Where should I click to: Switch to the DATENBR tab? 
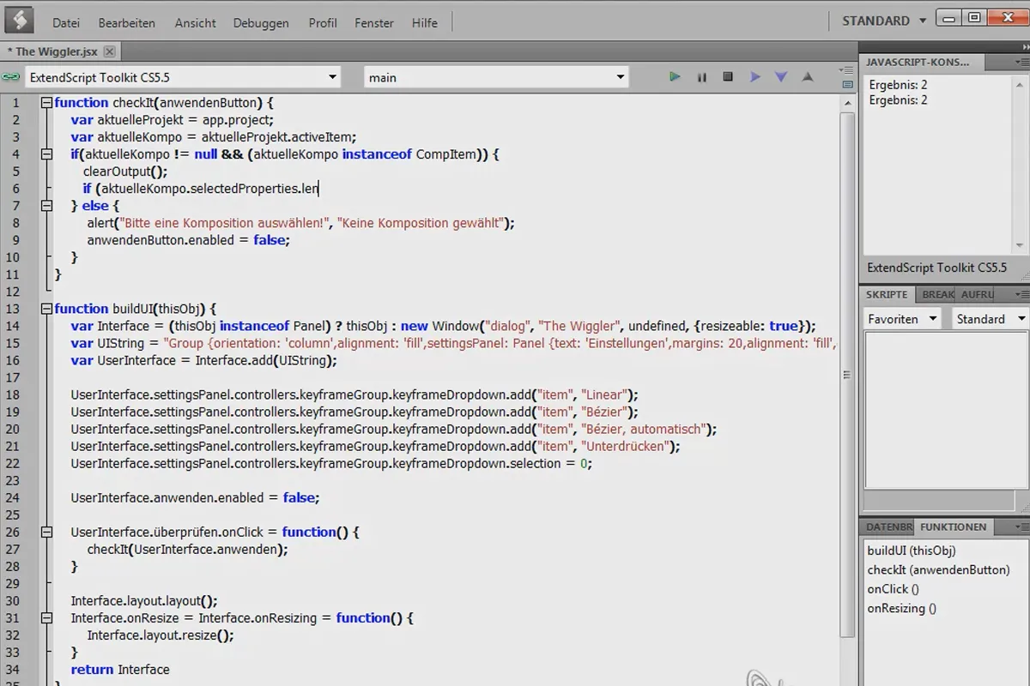pos(889,527)
